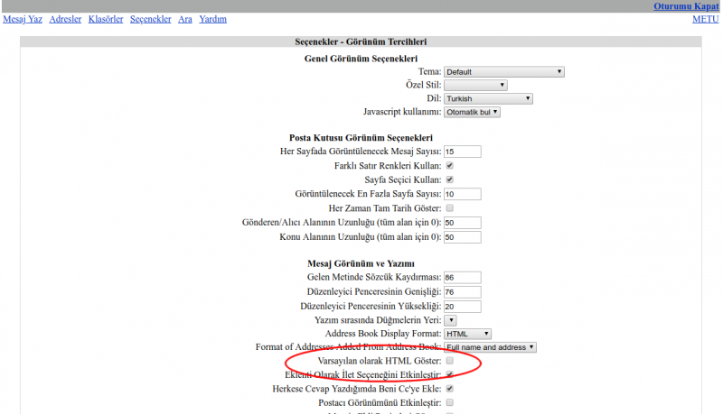Viewport: 723px width, 414px height.
Task: Open Klasörler in navigation
Action: click(106, 19)
